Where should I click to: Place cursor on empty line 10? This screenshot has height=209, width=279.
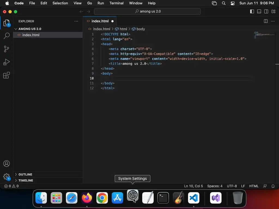[x=176, y=78]
